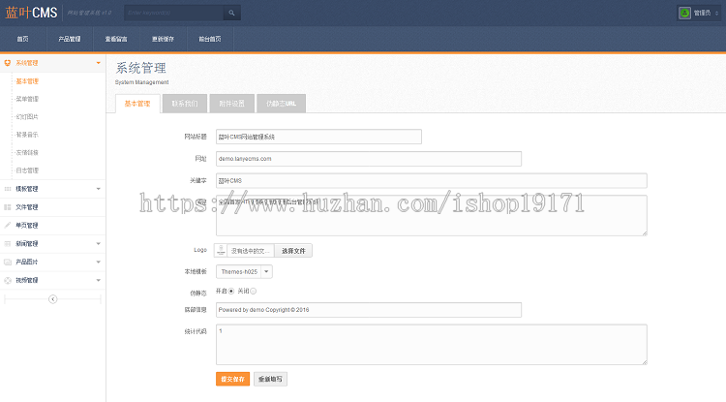Click the 网址 field with demo.lanyecms.com
This screenshot has height=402, width=726.
tap(369, 159)
